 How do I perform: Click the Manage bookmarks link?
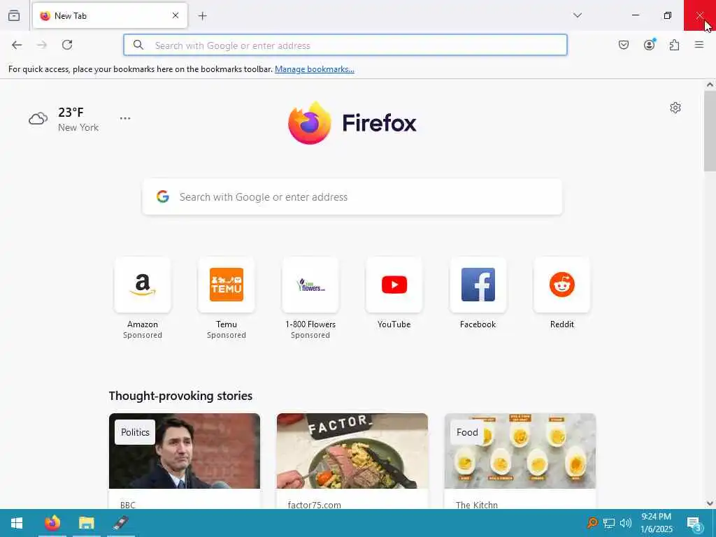pyautogui.click(x=315, y=69)
